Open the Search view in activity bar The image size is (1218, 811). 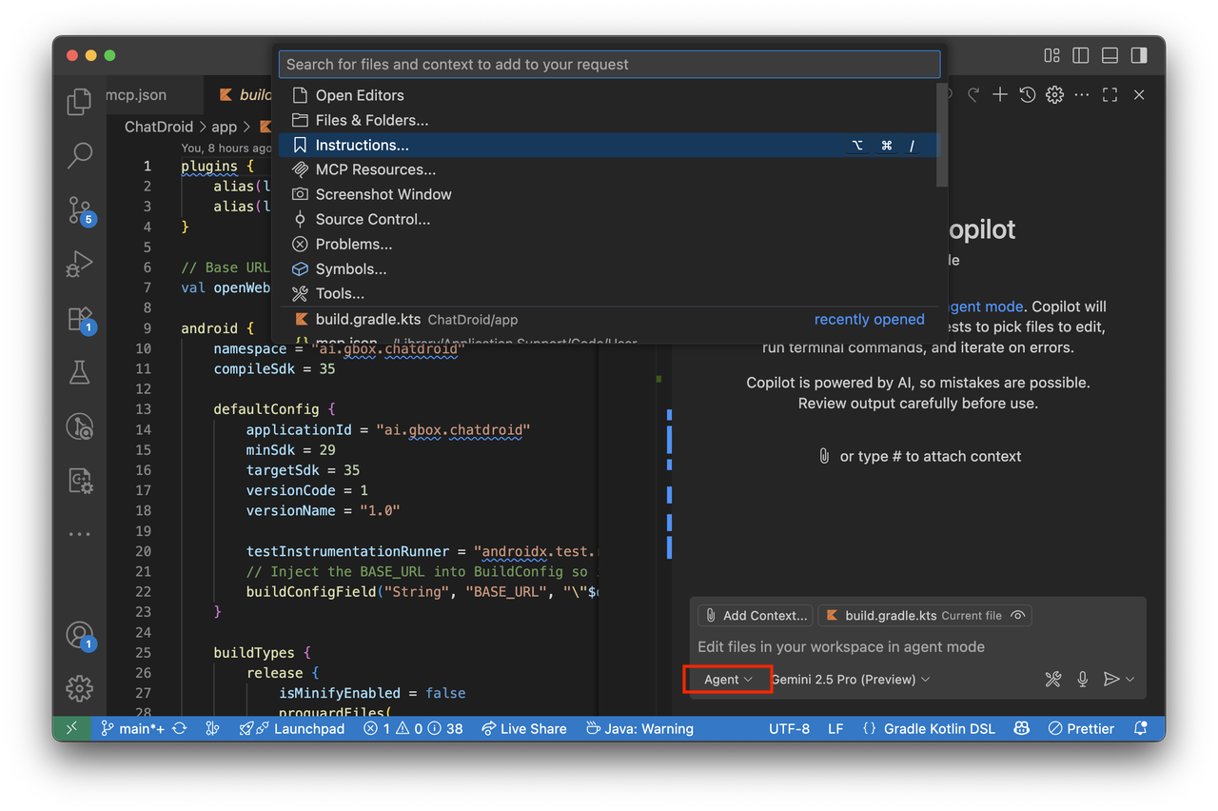pos(80,155)
